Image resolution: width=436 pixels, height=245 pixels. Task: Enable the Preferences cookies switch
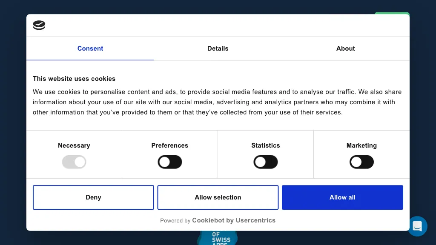[x=170, y=162]
